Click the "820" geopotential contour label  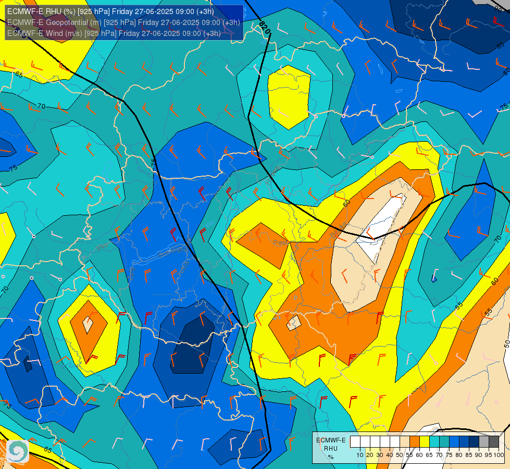265,27
